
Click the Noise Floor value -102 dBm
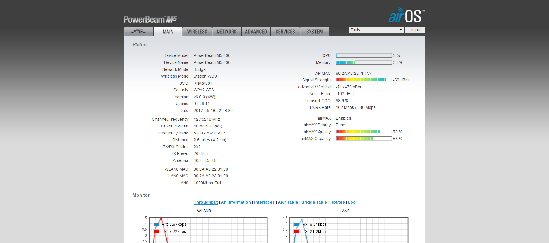(345, 94)
